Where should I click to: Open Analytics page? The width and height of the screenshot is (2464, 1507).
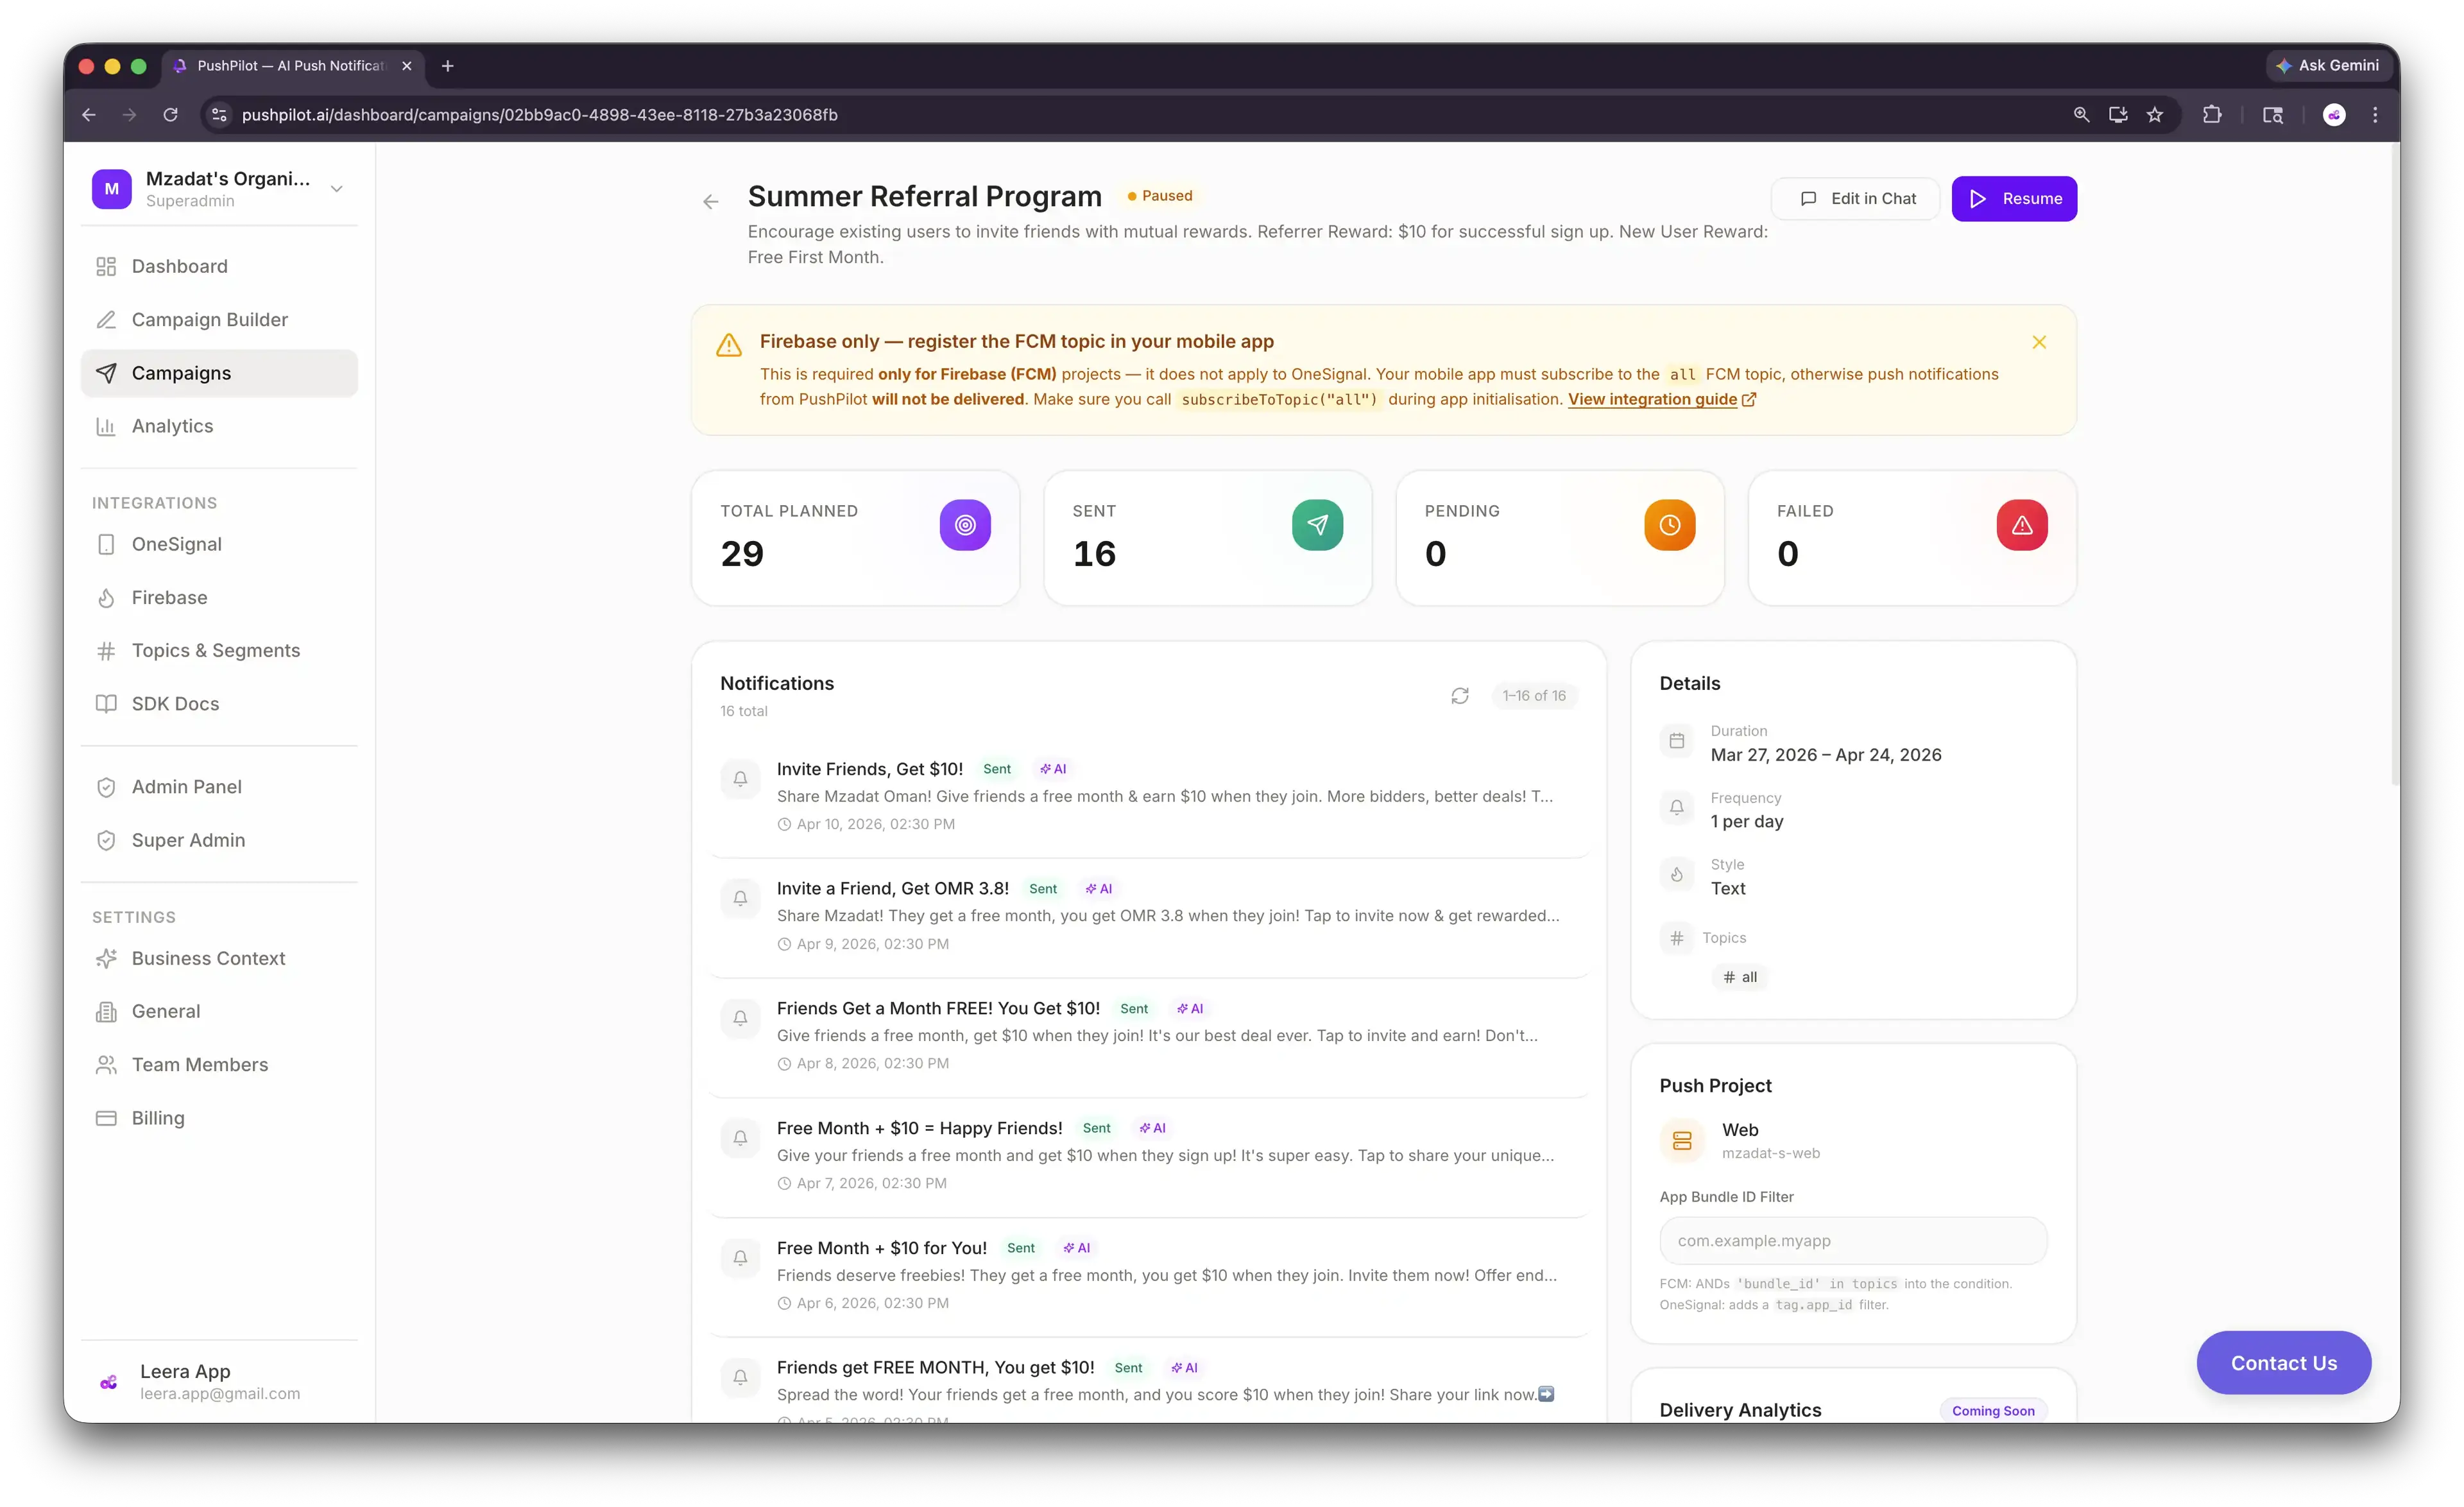219,426
